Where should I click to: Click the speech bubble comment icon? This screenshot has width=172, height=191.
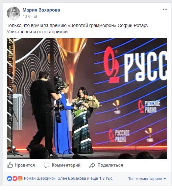tap(46, 165)
